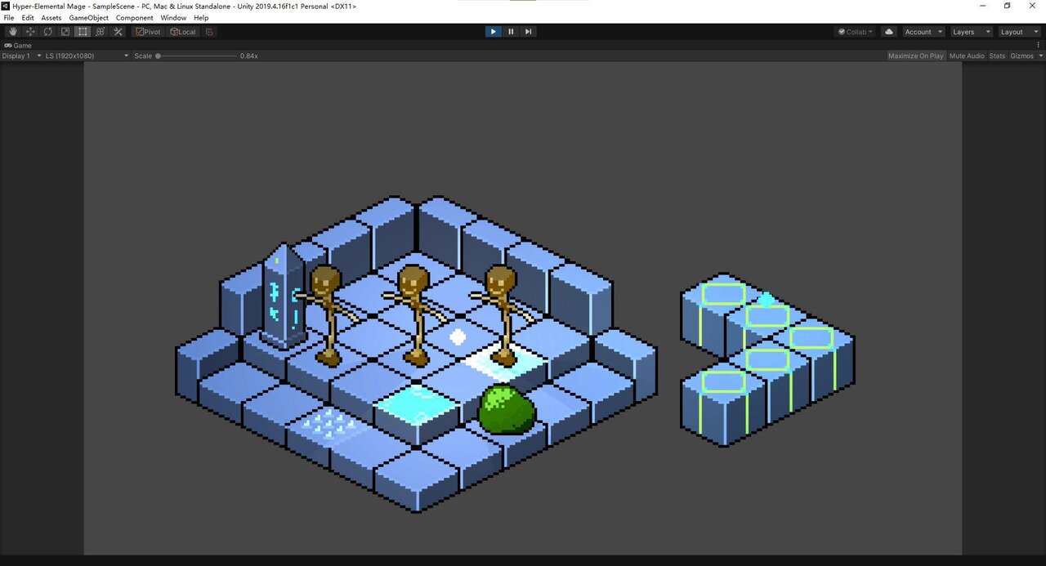The image size is (1046, 566).
Task: Click the rune obelisk in the scene
Action: [x=283, y=296]
